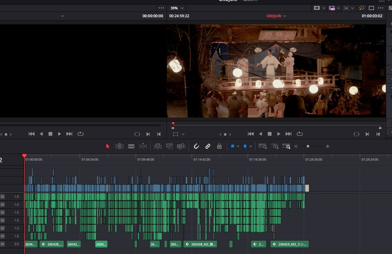
Task: Mute the fourth audio track M button
Action: (x=2, y=220)
